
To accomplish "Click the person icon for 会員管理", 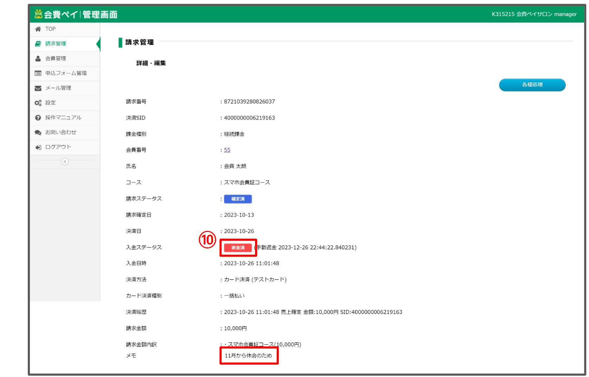I will 38,59.
